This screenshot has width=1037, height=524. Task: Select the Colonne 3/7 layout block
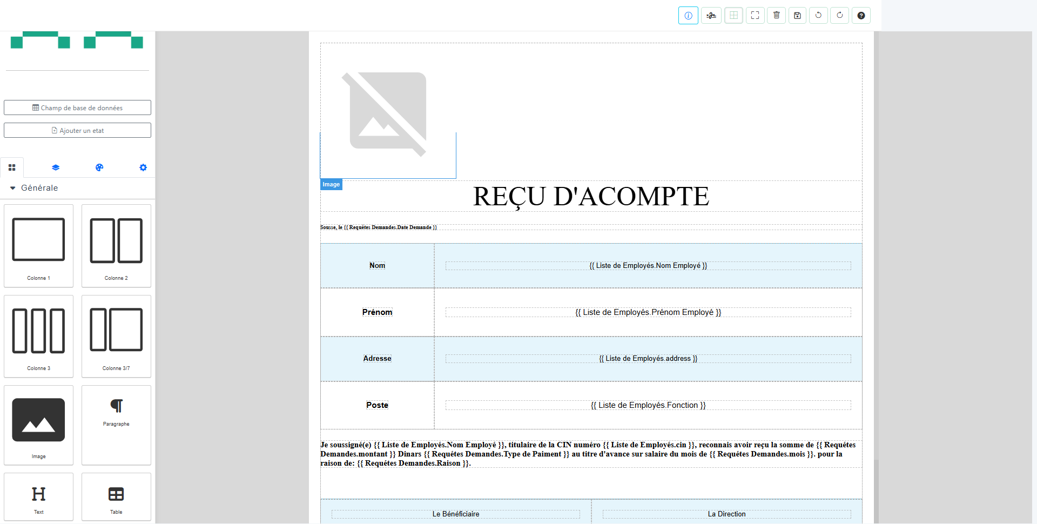(116, 336)
